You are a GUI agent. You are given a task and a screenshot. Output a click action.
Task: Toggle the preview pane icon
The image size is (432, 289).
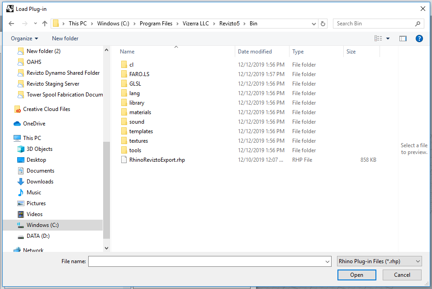tap(403, 39)
